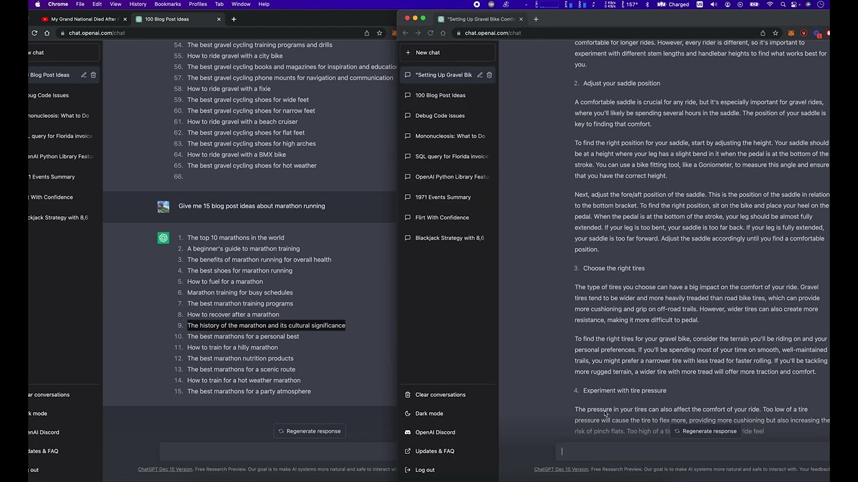Click the Discord icon in right window sidebar
Screen dimensions: 858x482
(408, 432)
